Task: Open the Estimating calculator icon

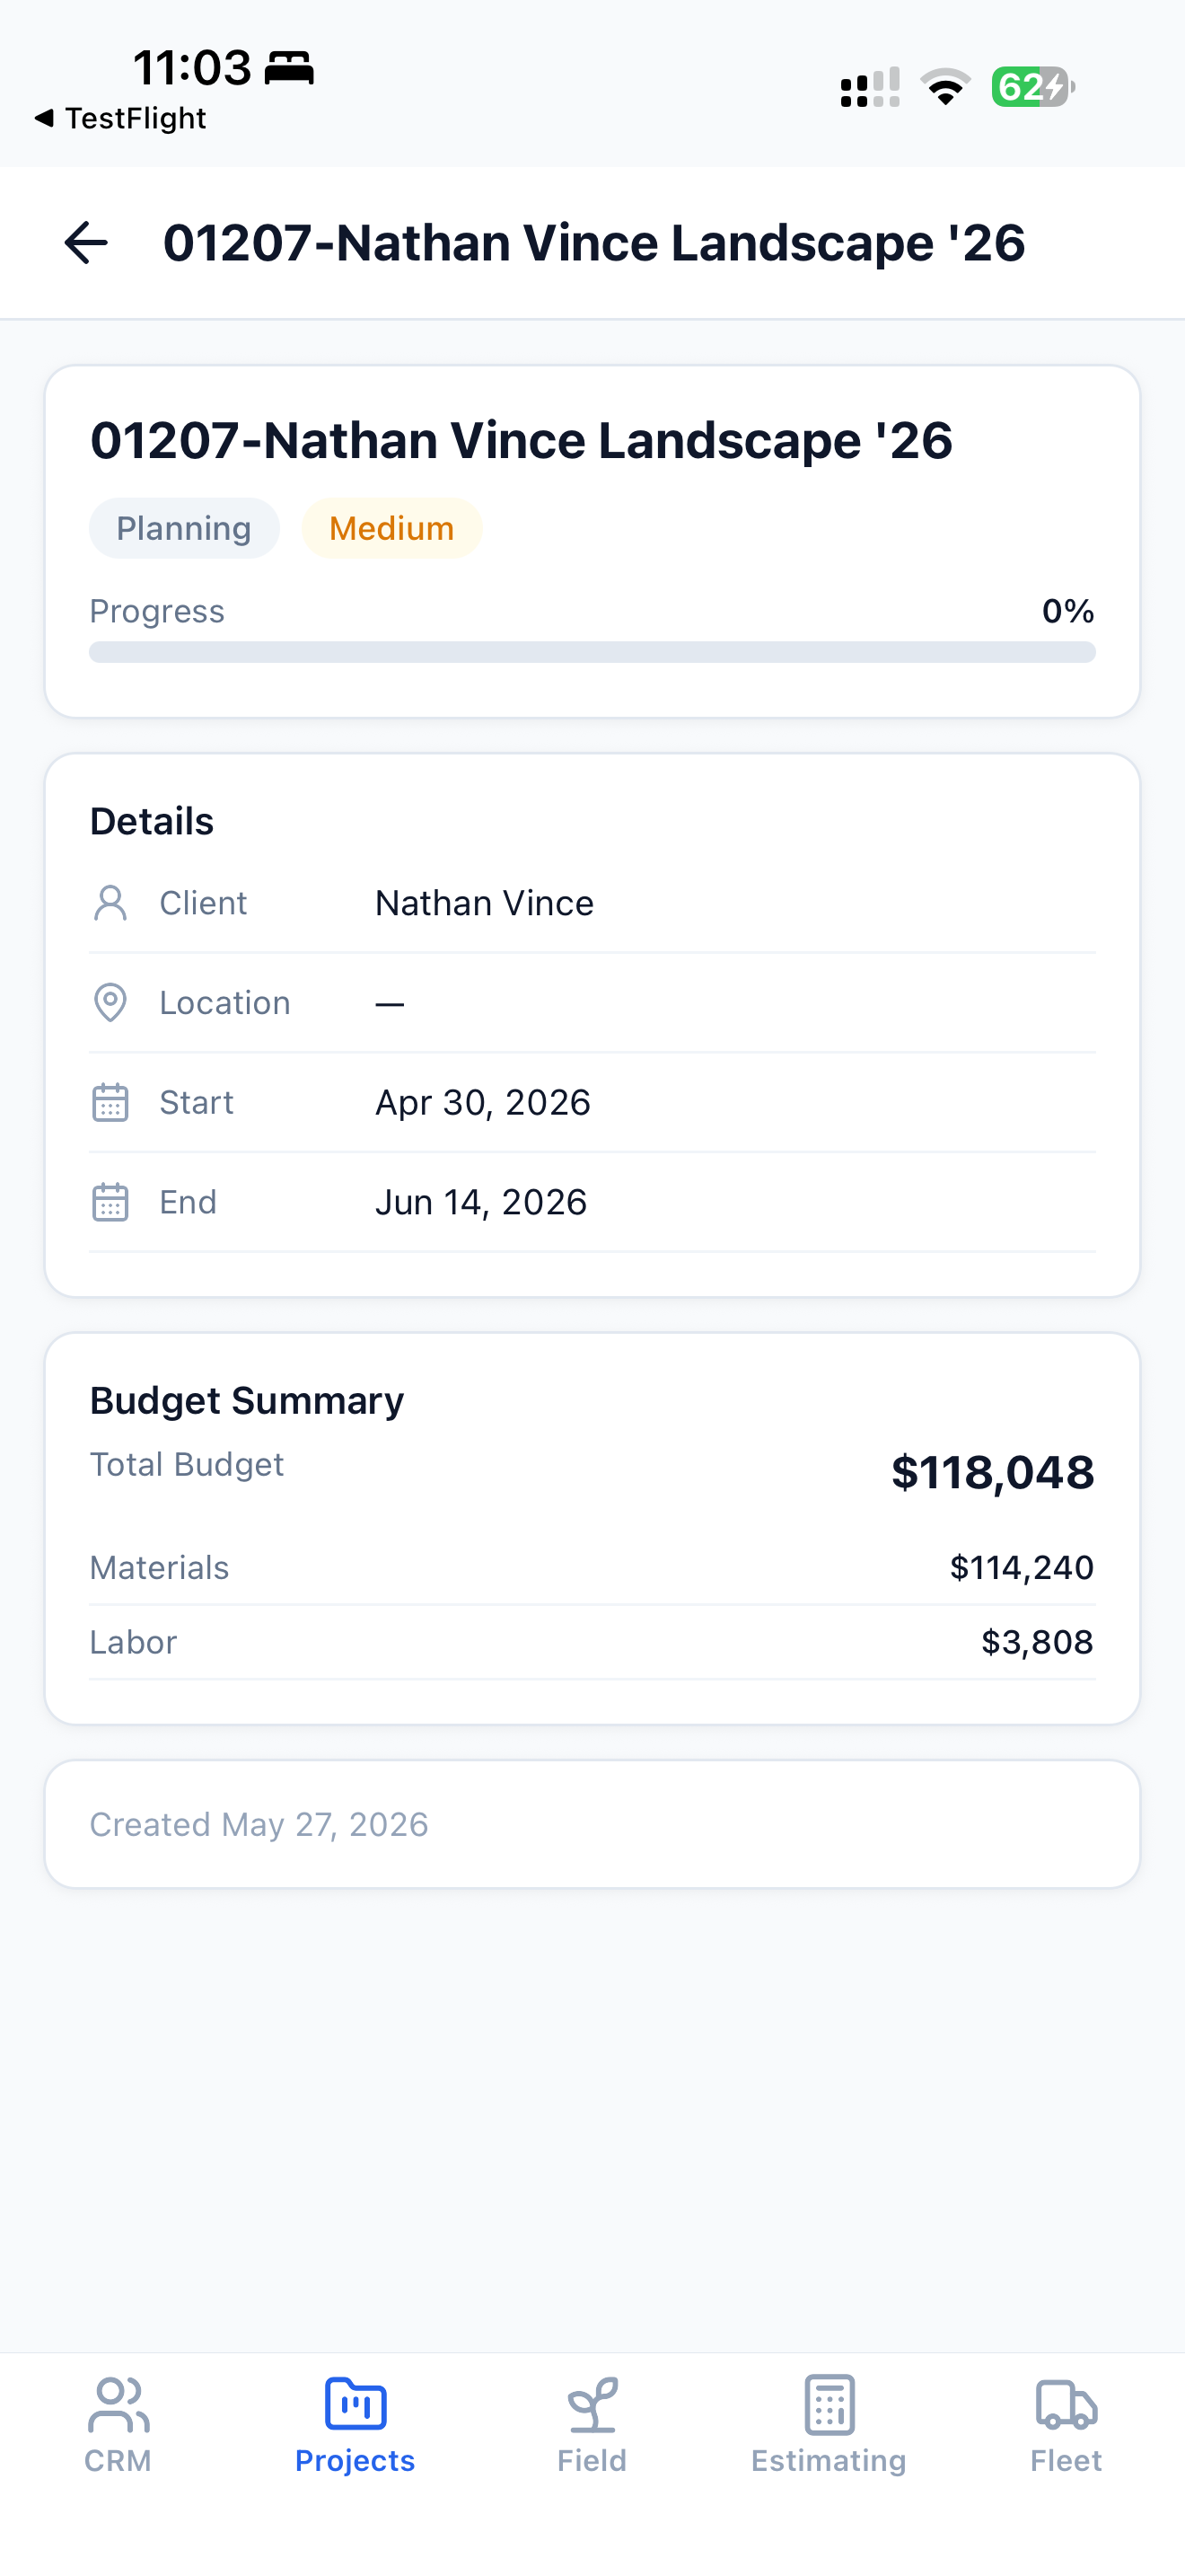Action: 829,2404
